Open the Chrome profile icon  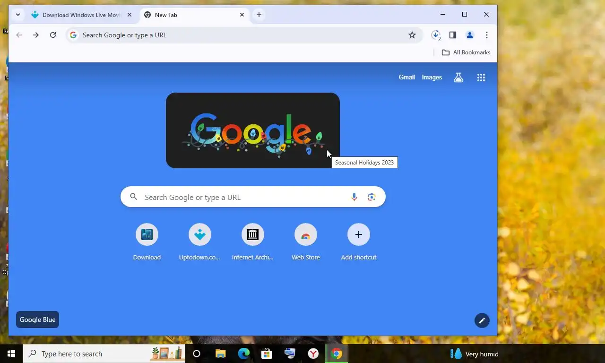point(470,35)
